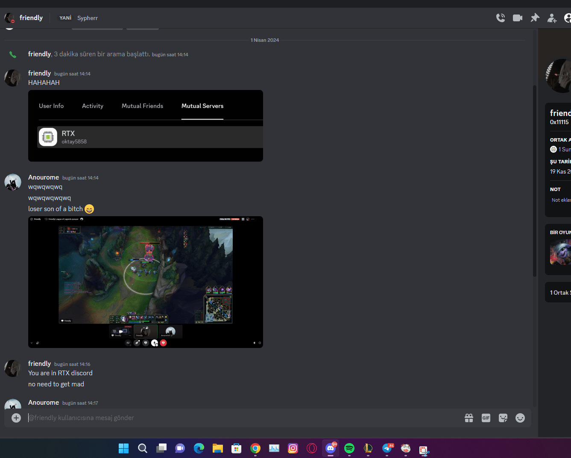Add friends to this DM
Screen dimensions: 571x458
click(552, 18)
